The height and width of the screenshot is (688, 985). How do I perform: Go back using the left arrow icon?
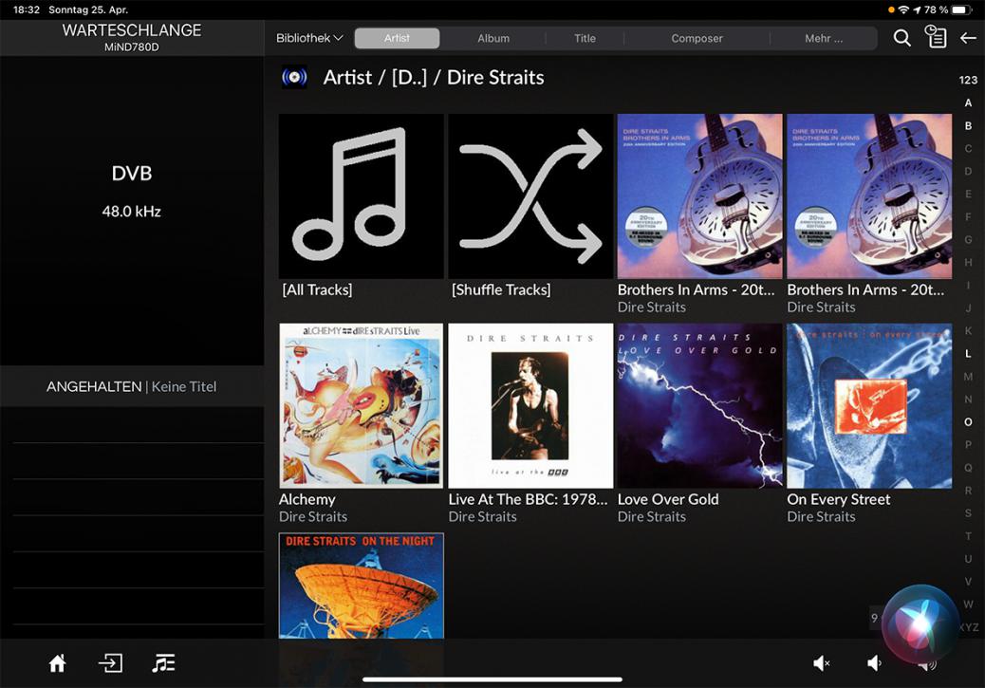coord(968,38)
